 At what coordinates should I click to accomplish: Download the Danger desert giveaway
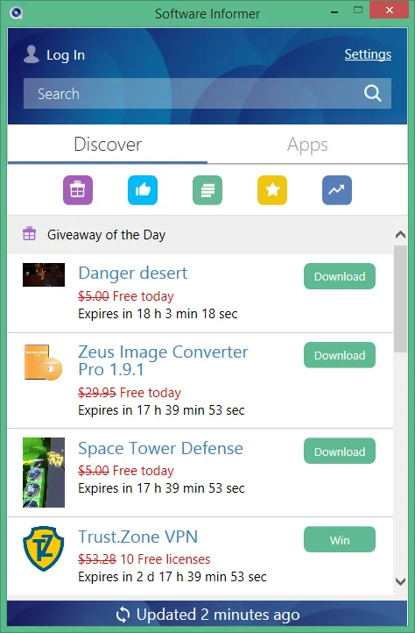(x=340, y=276)
